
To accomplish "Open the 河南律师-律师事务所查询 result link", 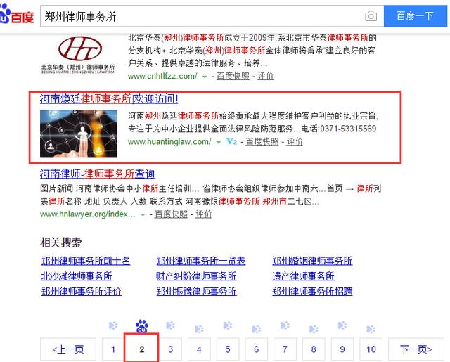I will tap(98, 174).
